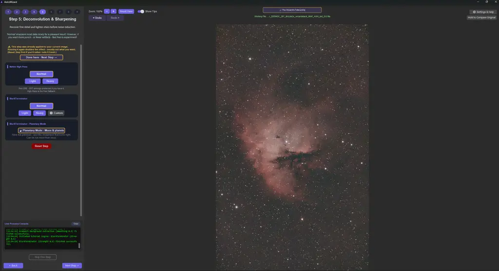Toggle the Show Tips switch
The height and width of the screenshot is (271, 499).
(141, 12)
